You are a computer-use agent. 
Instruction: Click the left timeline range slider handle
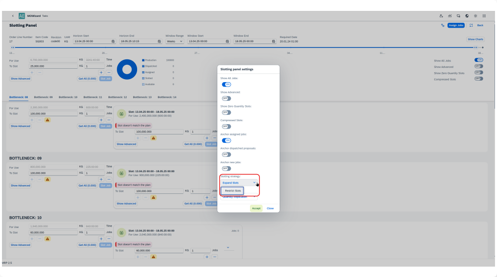click(13, 47)
